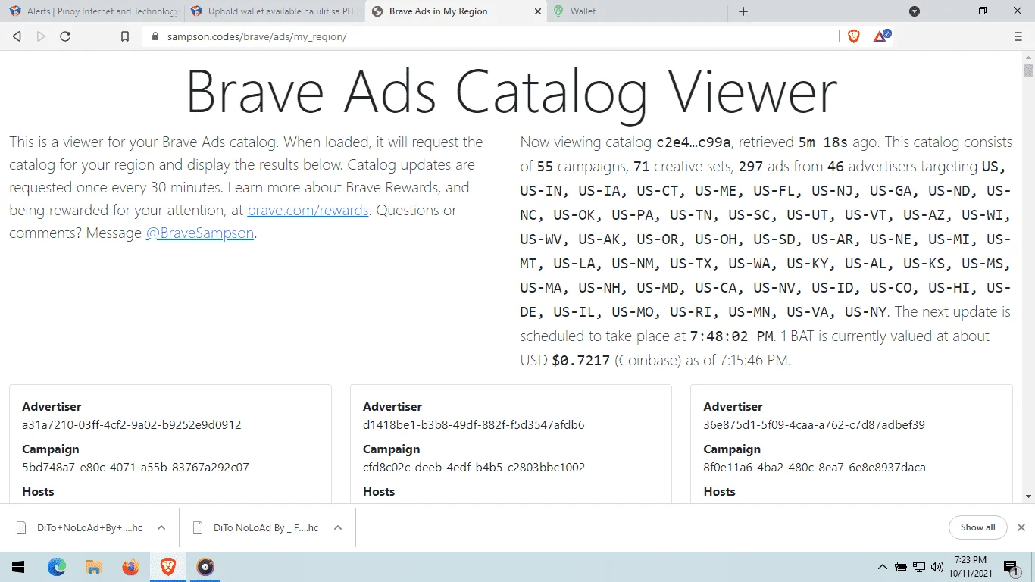
Task: Open File Explorer from taskbar
Action: (x=94, y=567)
